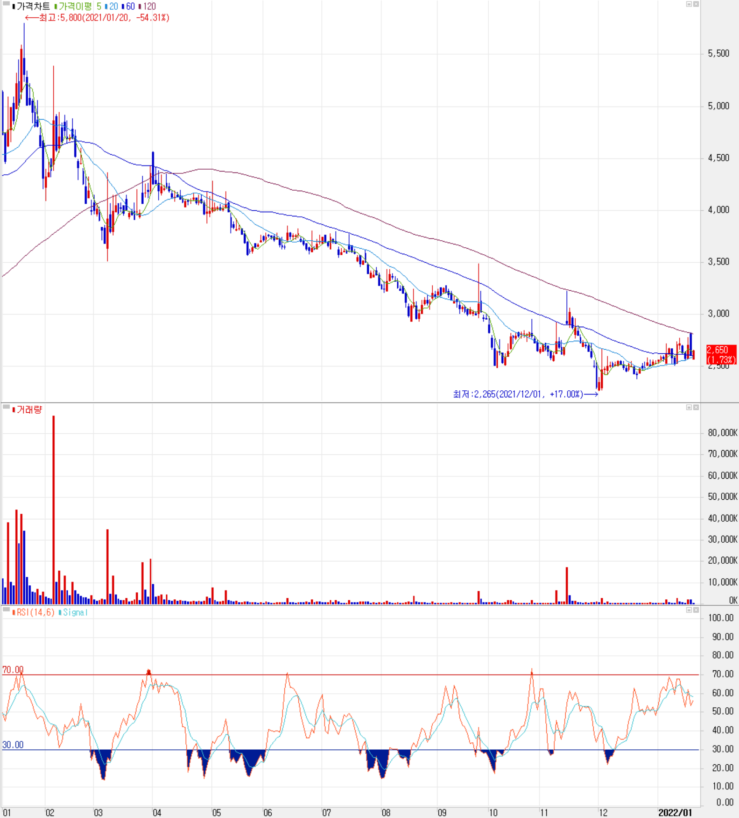Close the 거래량 volume panel with its X icon
The height and width of the screenshot is (818, 739).
696,408
